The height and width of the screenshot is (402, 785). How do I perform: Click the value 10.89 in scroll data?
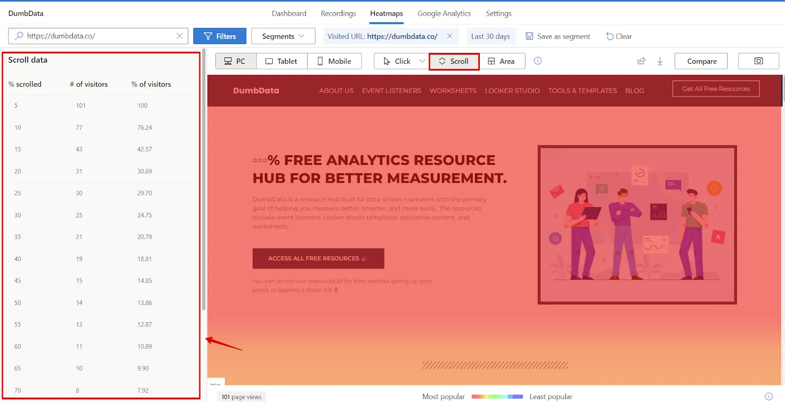pyautogui.click(x=145, y=346)
